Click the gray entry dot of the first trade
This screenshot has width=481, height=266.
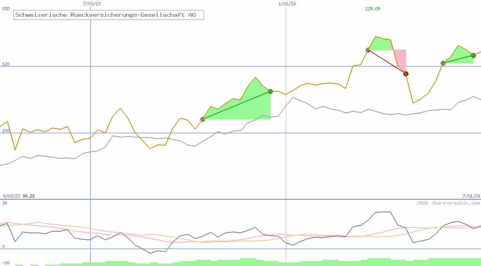(203, 119)
